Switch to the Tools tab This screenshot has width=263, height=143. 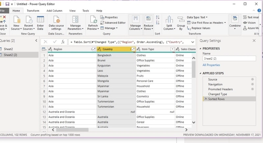86,11
